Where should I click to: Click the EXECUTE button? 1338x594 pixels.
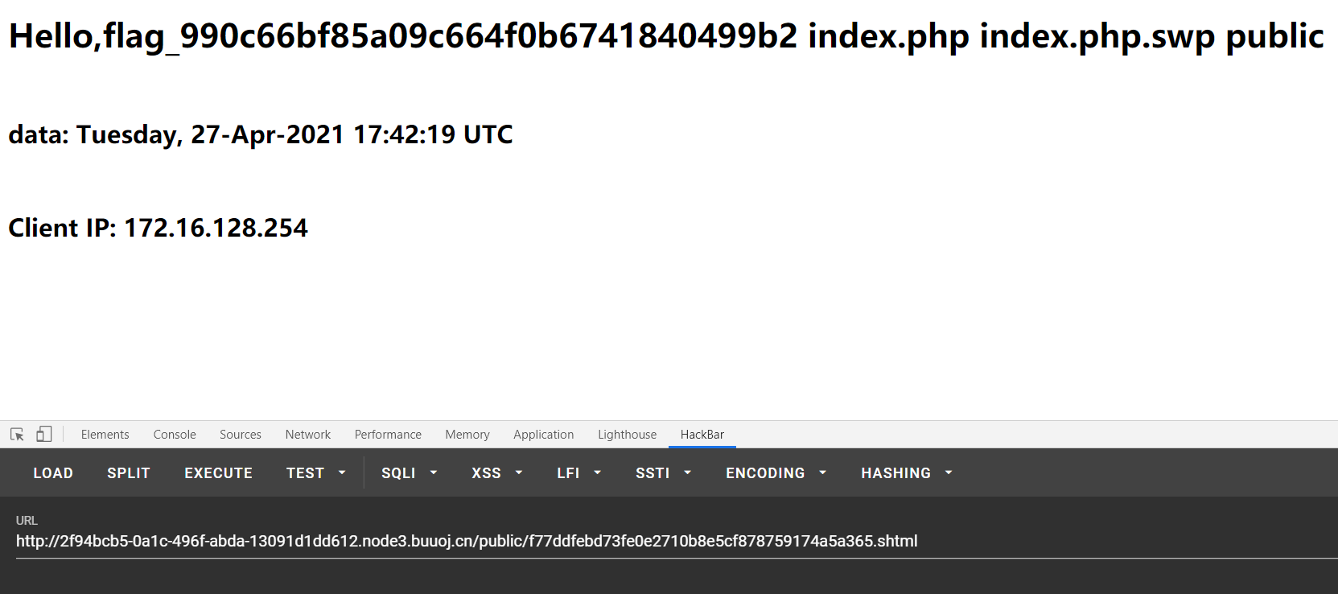coord(218,472)
